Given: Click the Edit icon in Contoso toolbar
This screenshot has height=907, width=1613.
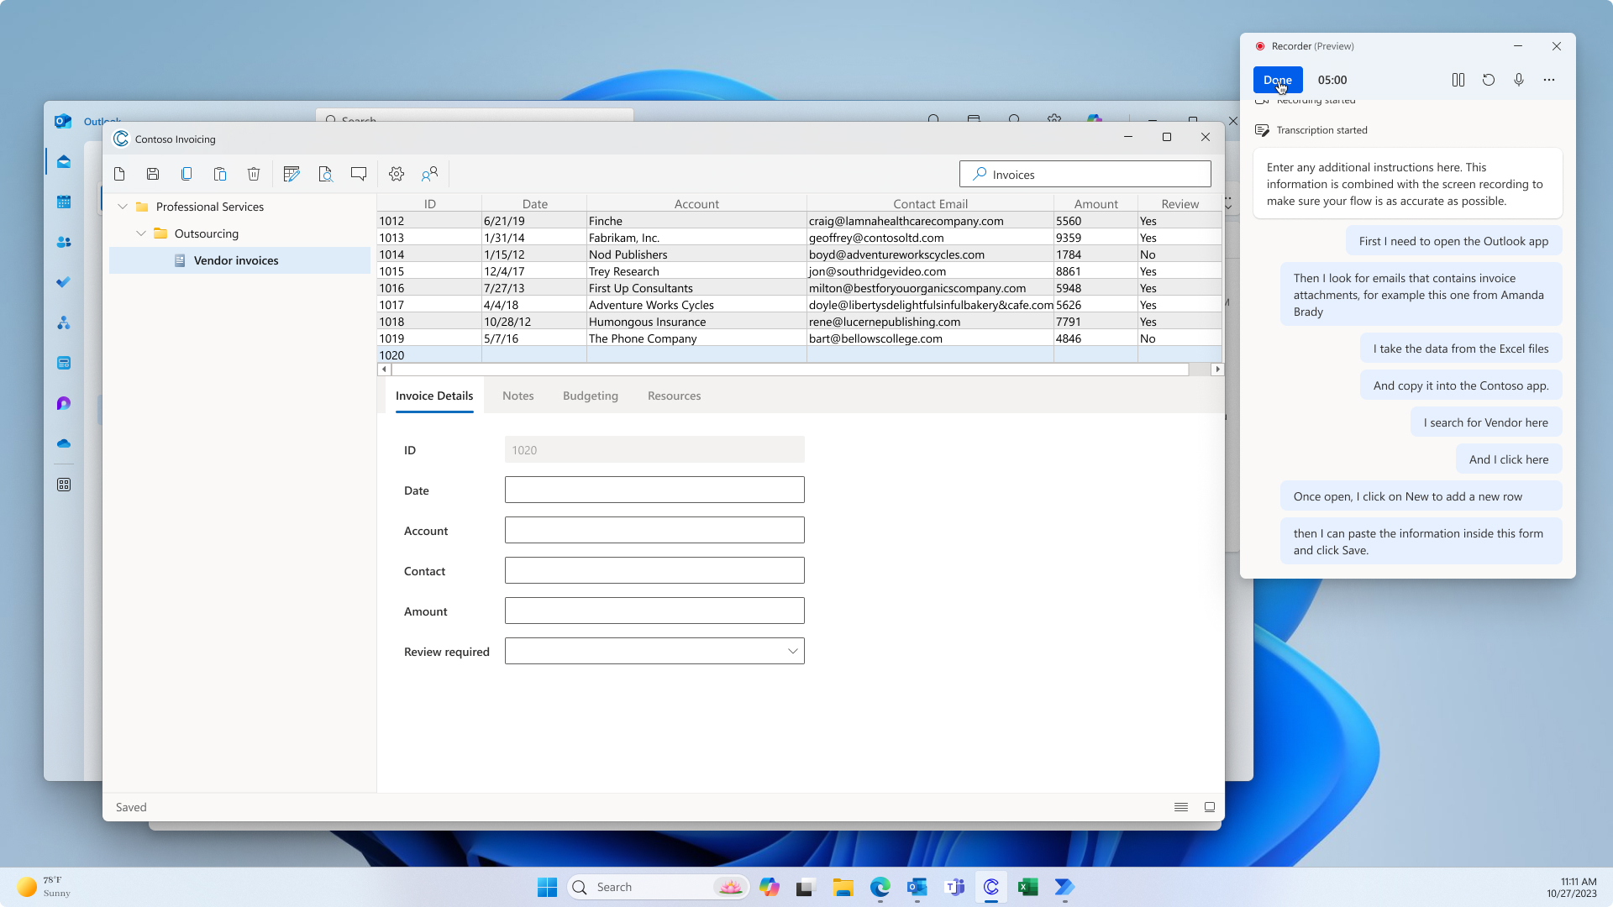Looking at the screenshot, I should (x=292, y=174).
